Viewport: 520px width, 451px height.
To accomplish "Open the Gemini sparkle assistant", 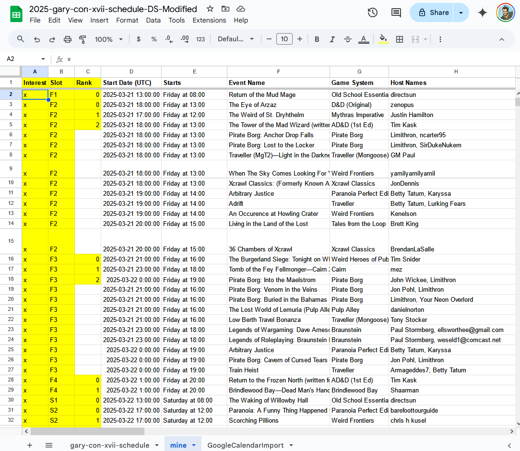I will [483, 13].
